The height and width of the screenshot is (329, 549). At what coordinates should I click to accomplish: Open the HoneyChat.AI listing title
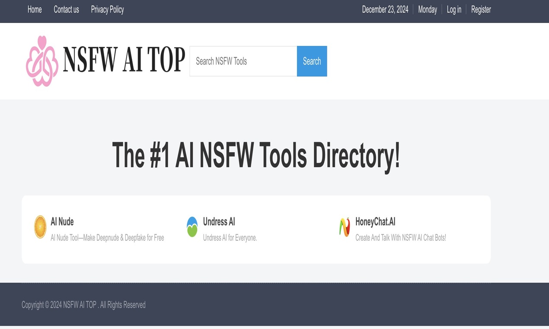[375, 222]
